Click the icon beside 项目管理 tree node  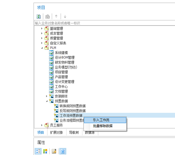click(x=51, y=72)
